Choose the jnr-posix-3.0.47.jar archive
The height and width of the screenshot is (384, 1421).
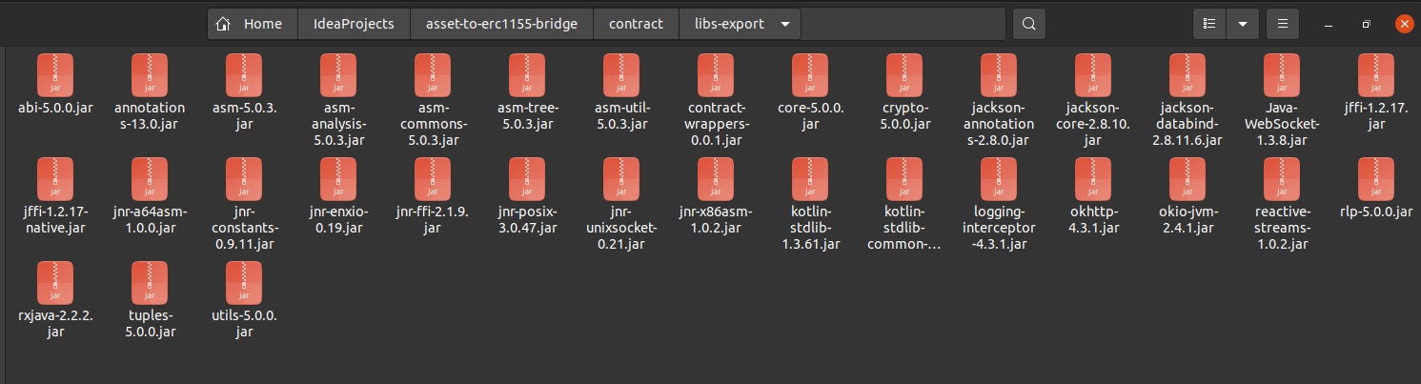tap(527, 178)
